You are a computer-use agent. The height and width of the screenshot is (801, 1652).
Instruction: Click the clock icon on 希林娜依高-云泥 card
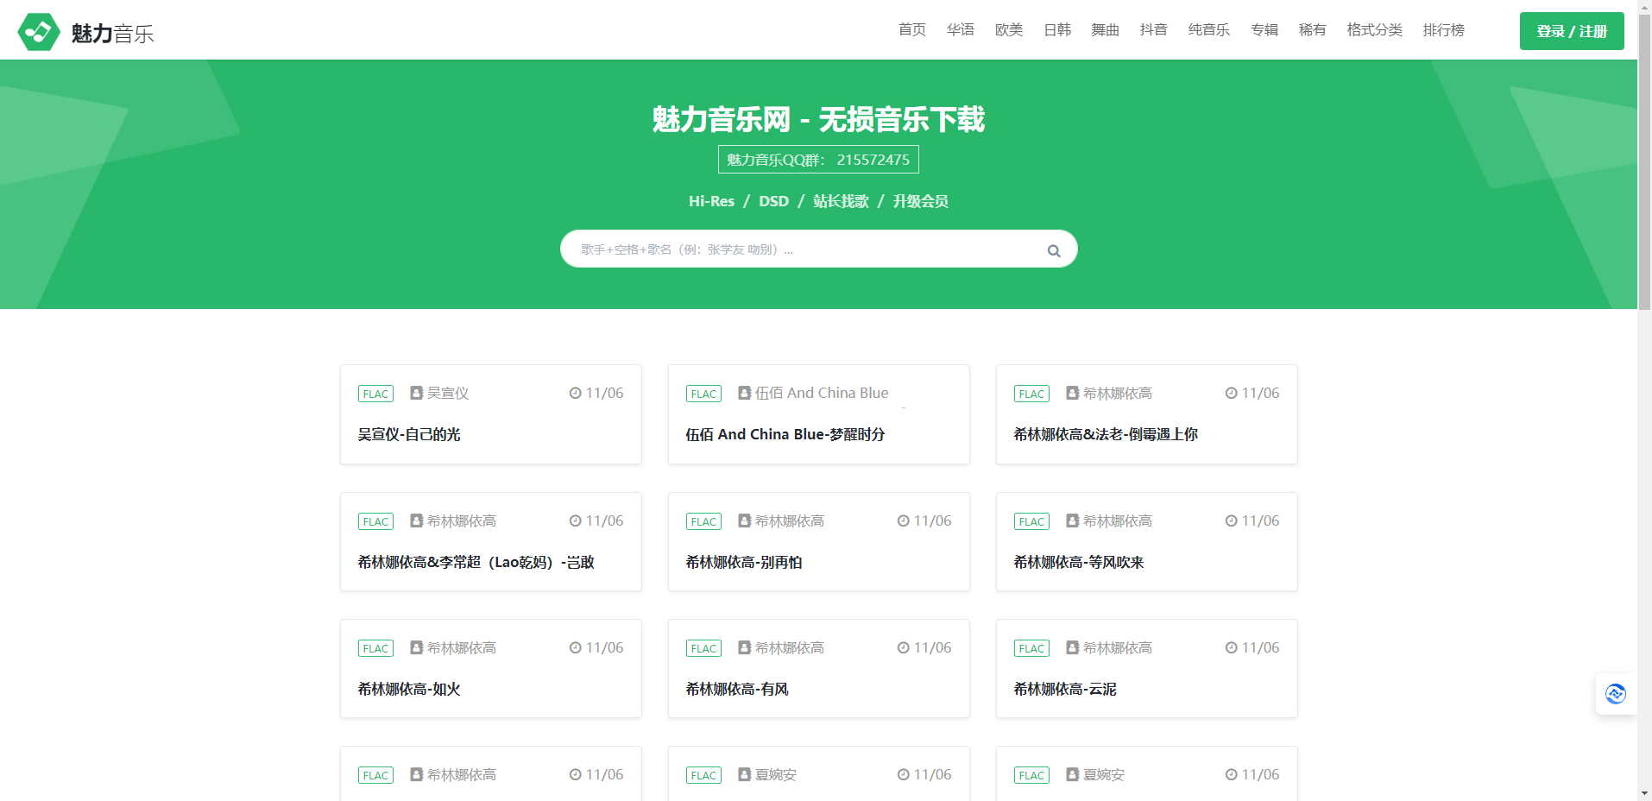point(1231,647)
